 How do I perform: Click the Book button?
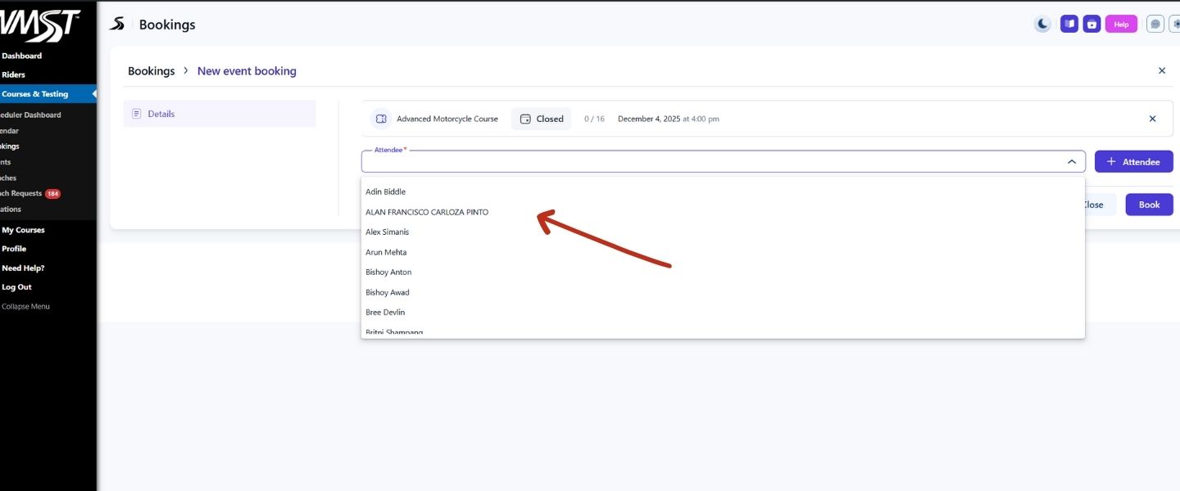tap(1149, 205)
